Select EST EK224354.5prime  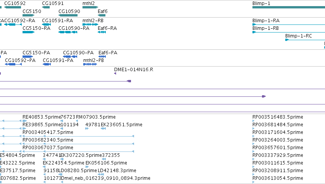click(x=63, y=163)
